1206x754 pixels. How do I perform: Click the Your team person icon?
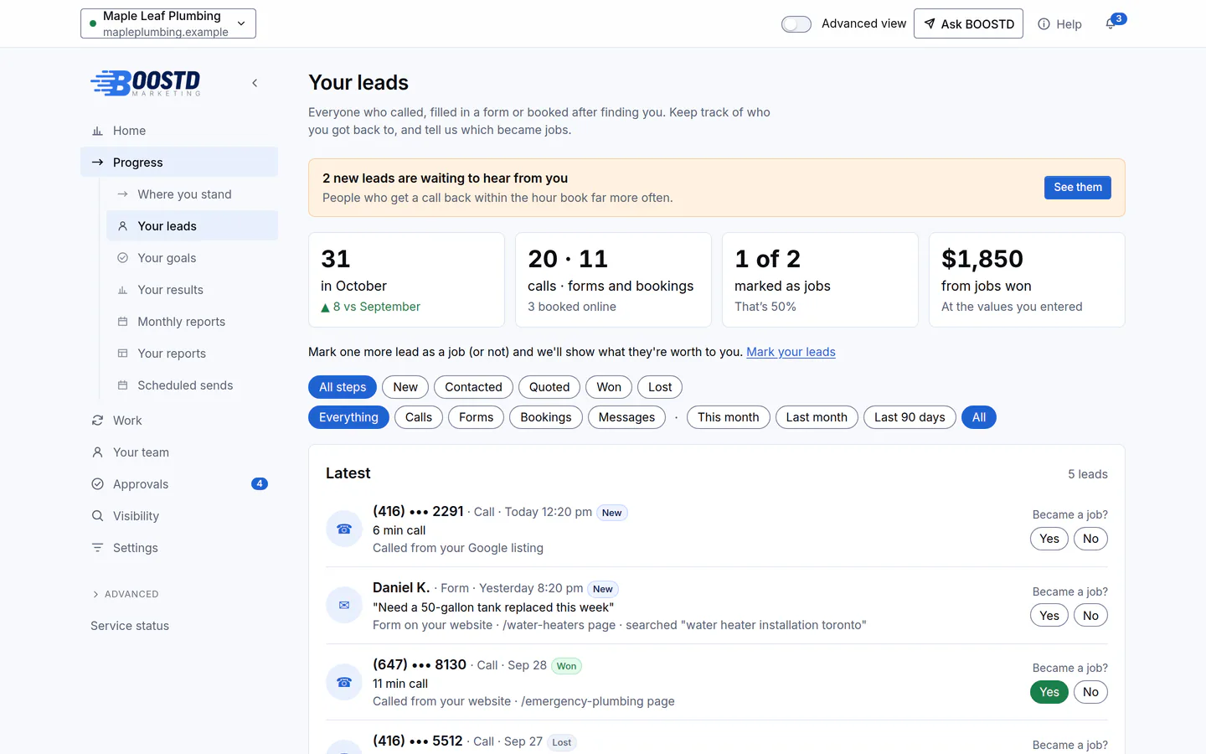click(97, 452)
